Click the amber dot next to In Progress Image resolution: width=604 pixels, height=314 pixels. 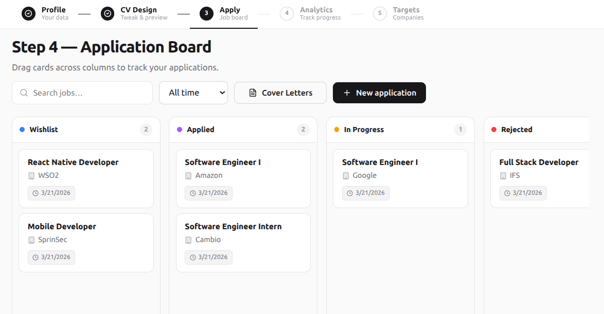(x=336, y=130)
